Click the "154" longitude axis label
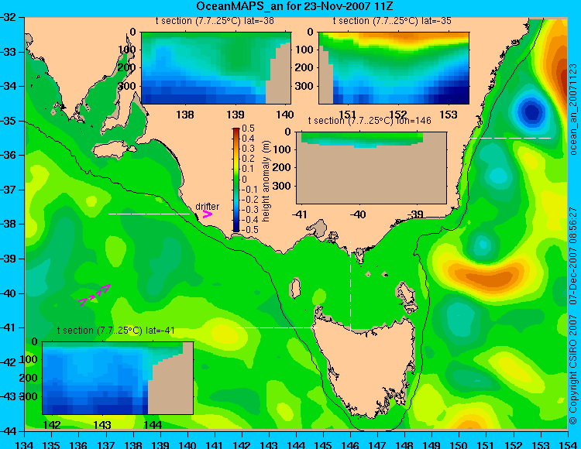Image resolution: width=581 pixels, height=449 pixels. [567, 444]
